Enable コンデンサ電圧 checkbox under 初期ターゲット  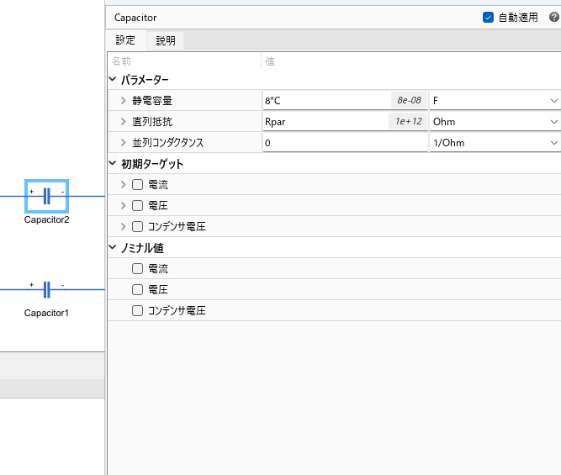click(x=137, y=226)
